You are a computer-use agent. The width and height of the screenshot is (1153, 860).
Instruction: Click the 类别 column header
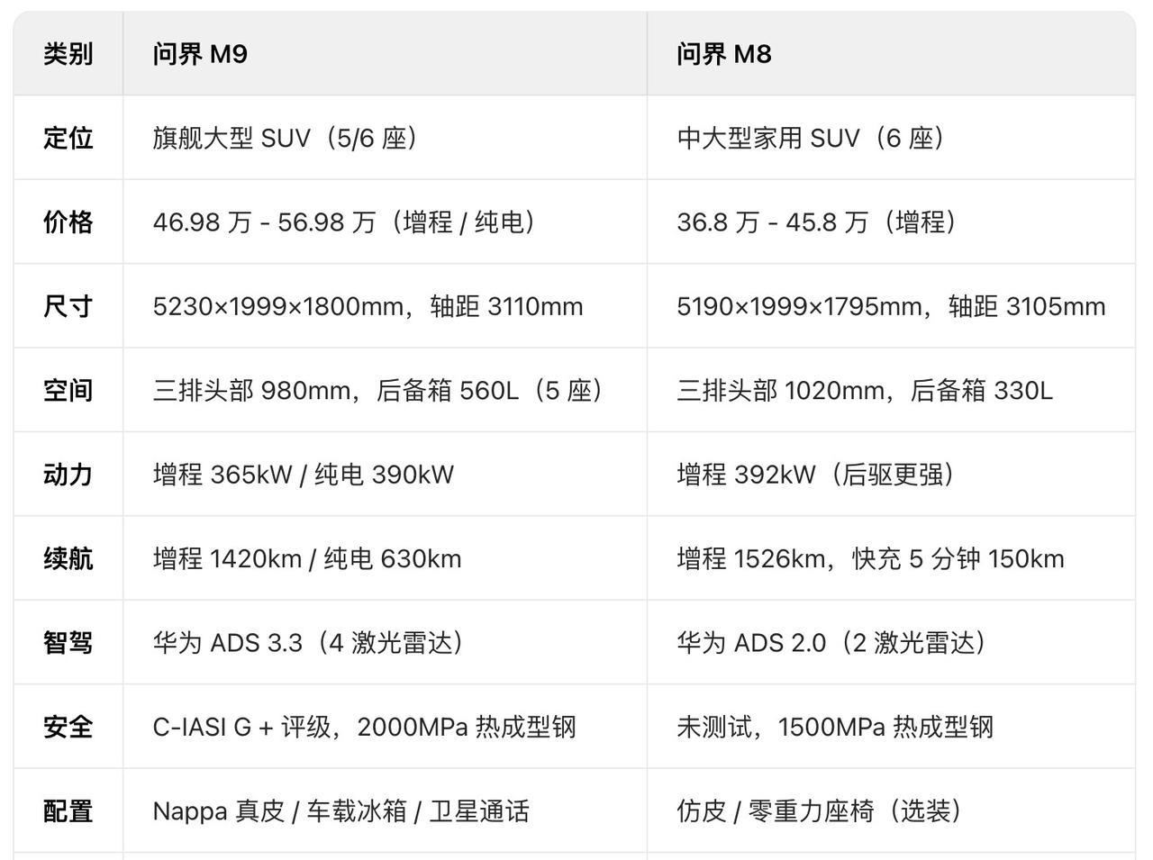tap(68, 54)
